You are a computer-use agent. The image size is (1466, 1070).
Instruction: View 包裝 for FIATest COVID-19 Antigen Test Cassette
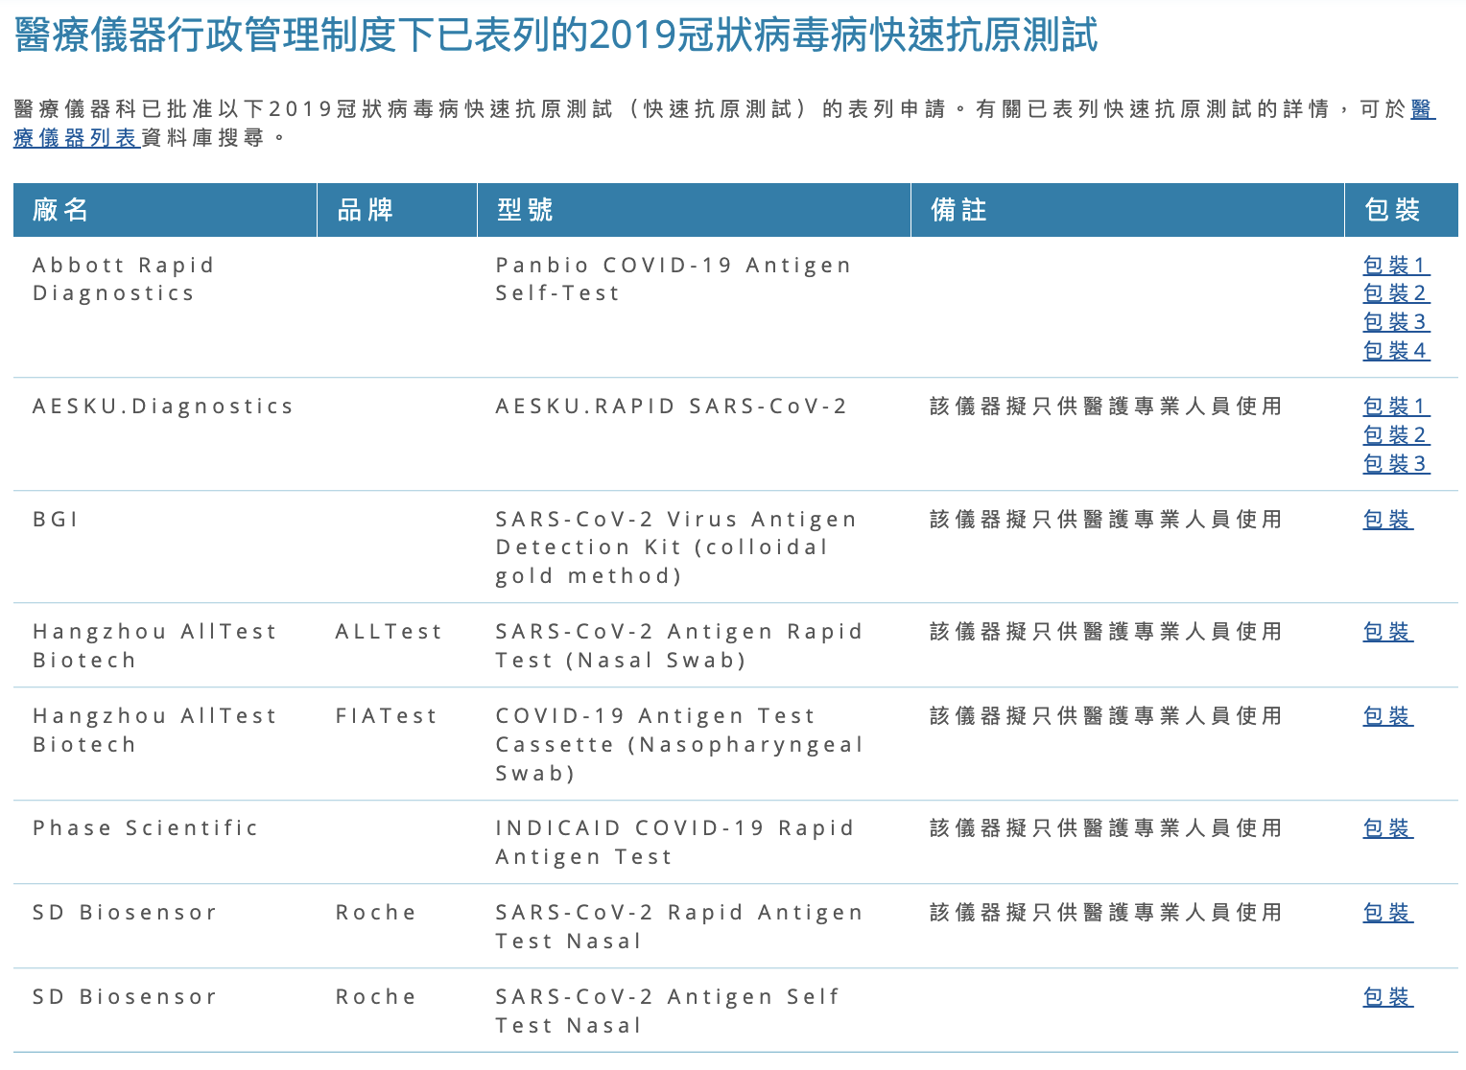click(x=1387, y=716)
